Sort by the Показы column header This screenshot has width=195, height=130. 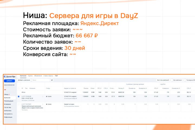86,88
